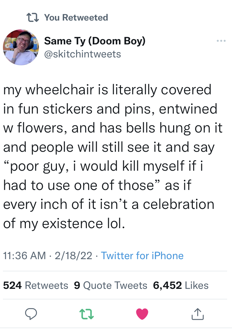Tap the 2/18/22 date

coord(74,255)
